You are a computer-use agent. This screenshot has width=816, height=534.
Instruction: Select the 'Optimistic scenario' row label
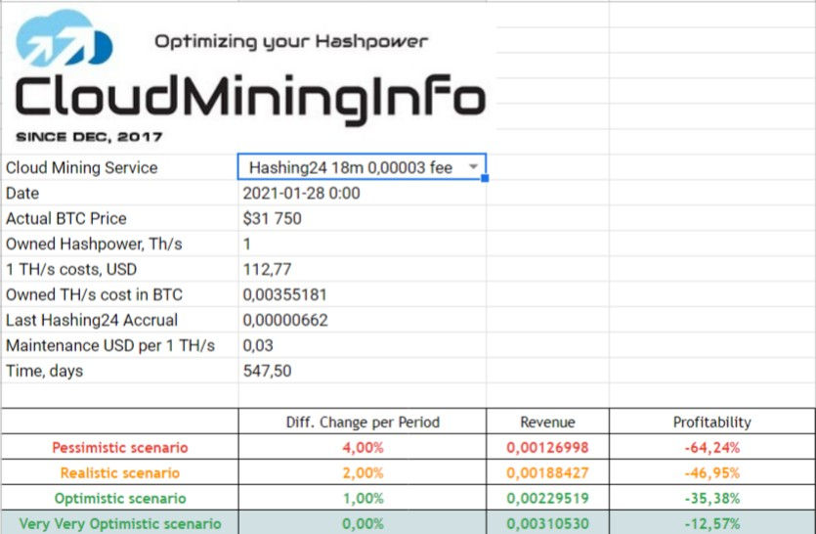tap(120, 499)
